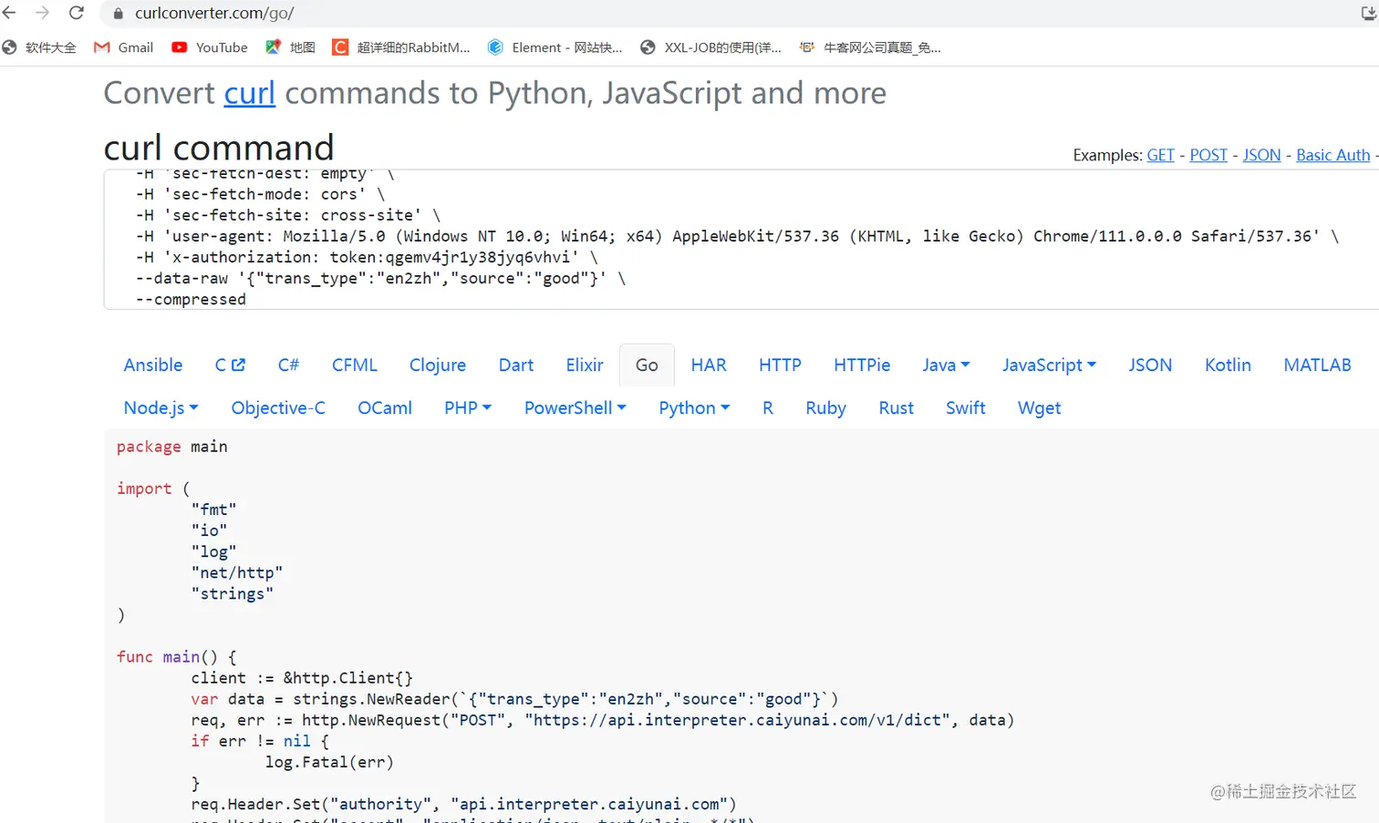
Task: Open the YouTube bookmark
Action: [x=209, y=47]
